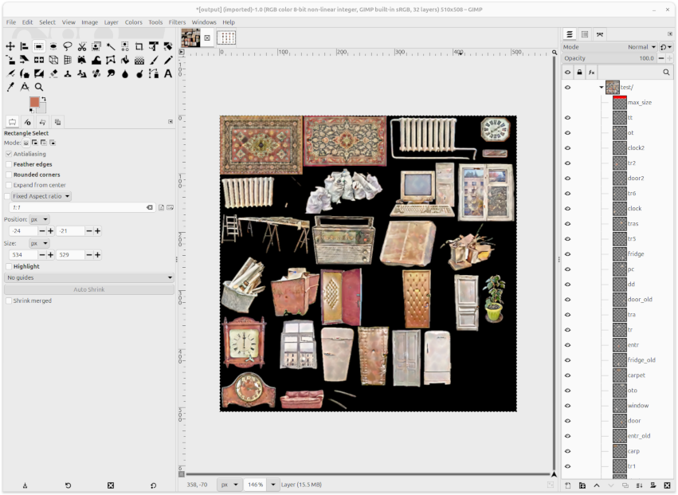Screen dimensions: 678x495
Task: Toggle the Rounded corners checkbox
Action: coord(9,175)
